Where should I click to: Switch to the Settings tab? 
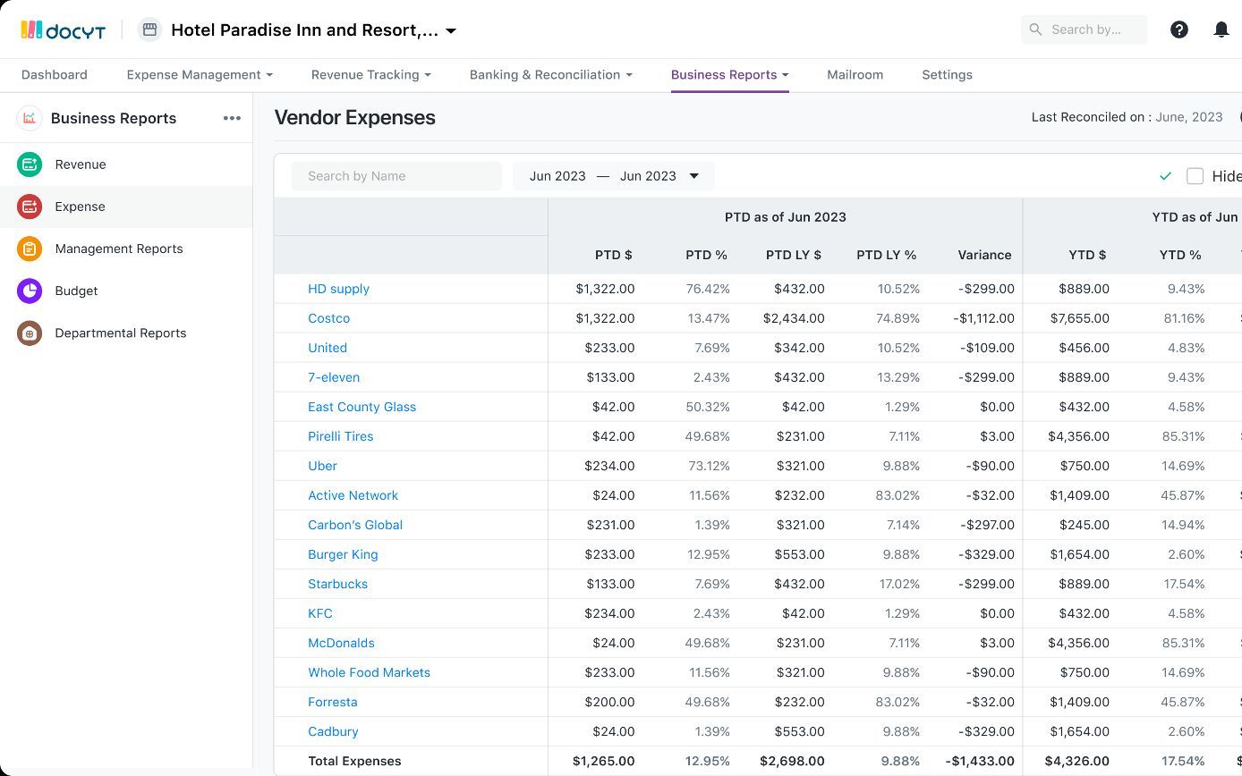[947, 75]
